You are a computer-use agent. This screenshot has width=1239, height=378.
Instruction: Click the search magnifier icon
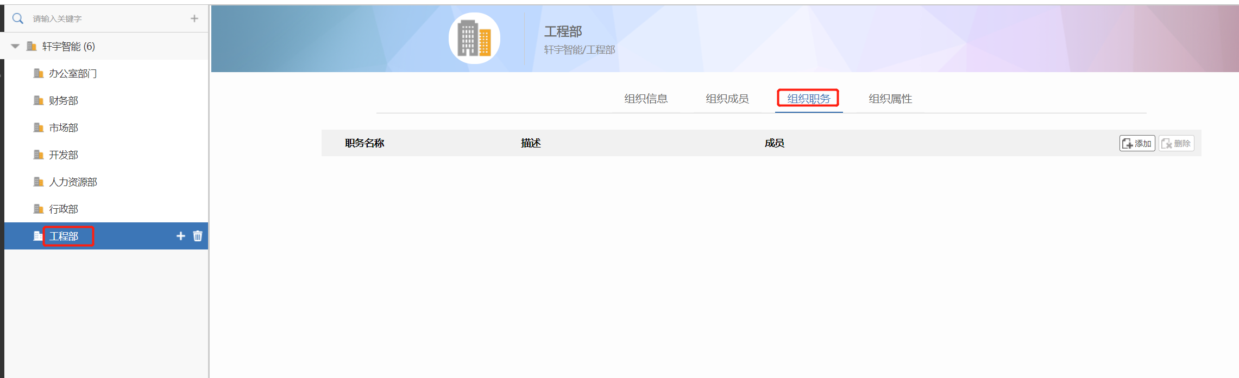pos(18,18)
